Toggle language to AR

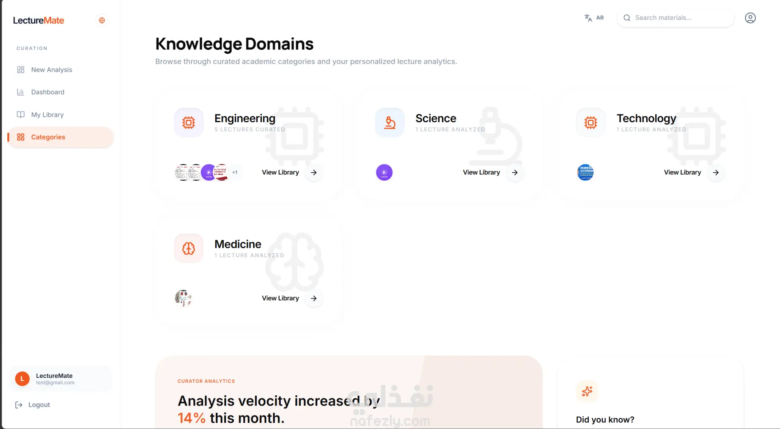(594, 18)
